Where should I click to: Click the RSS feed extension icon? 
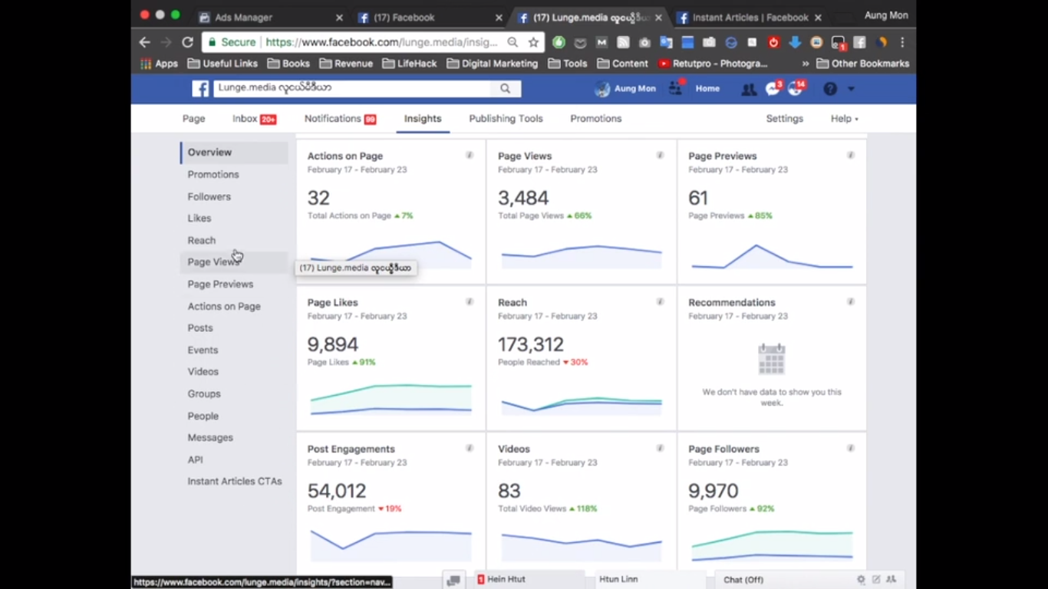click(623, 42)
